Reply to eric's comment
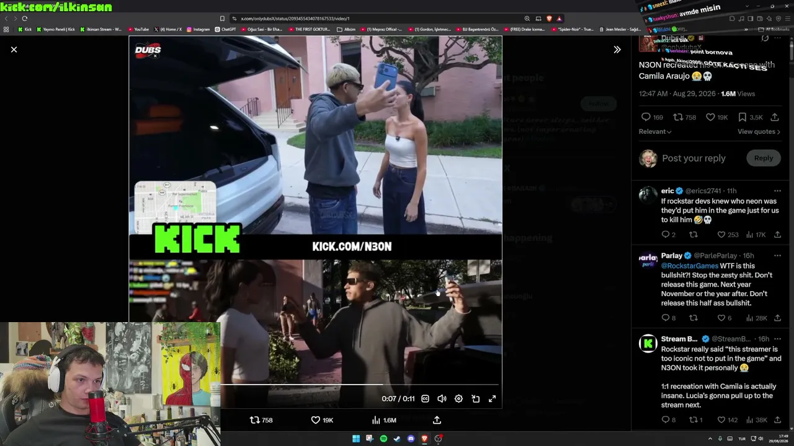The height and width of the screenshot is (446, 794). [668, 235]
